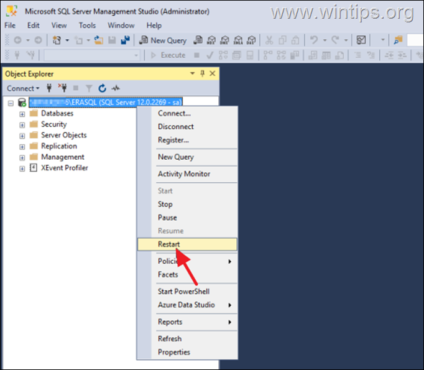Click the Undo arrow icon
The height and width of the screenshot is (370, 424).
tap(314, 40)
